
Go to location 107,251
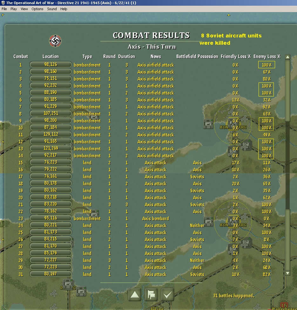51,114
